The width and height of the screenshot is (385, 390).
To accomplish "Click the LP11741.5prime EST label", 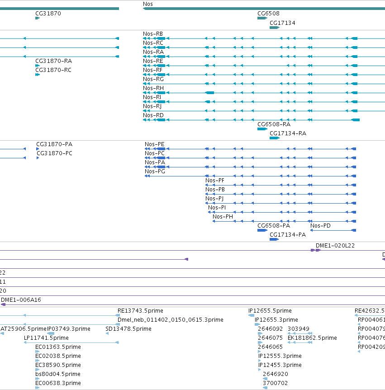I will [46, 338].
